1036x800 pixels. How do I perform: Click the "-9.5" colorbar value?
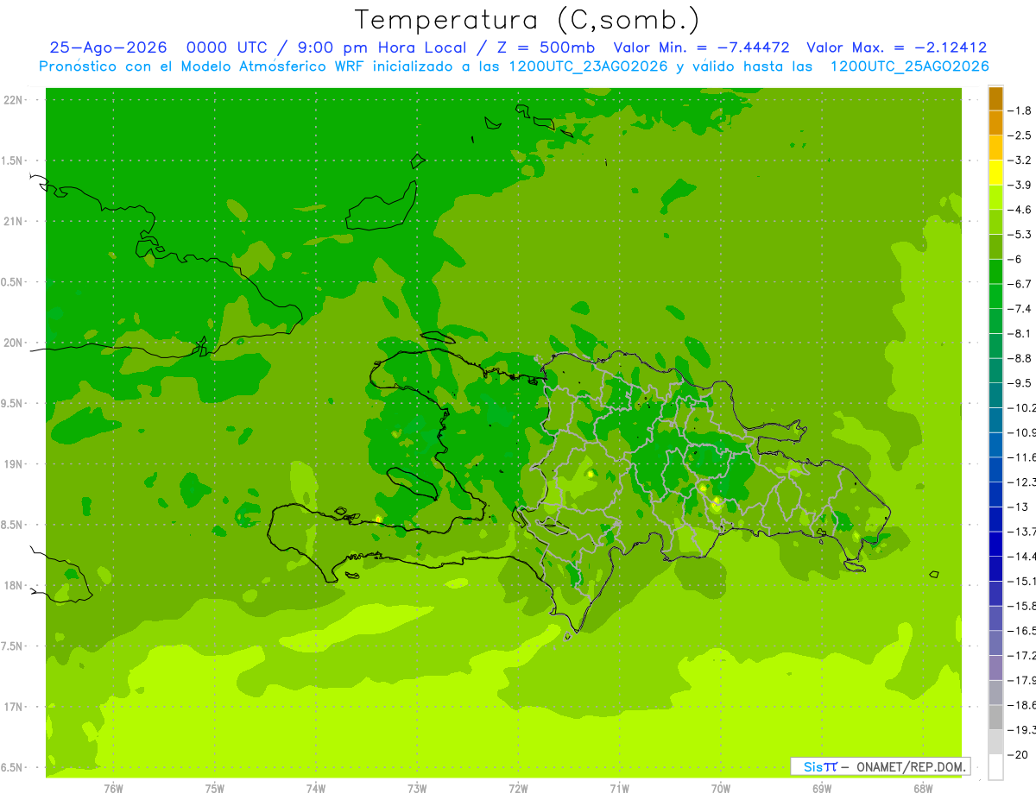coord(1020,382)
